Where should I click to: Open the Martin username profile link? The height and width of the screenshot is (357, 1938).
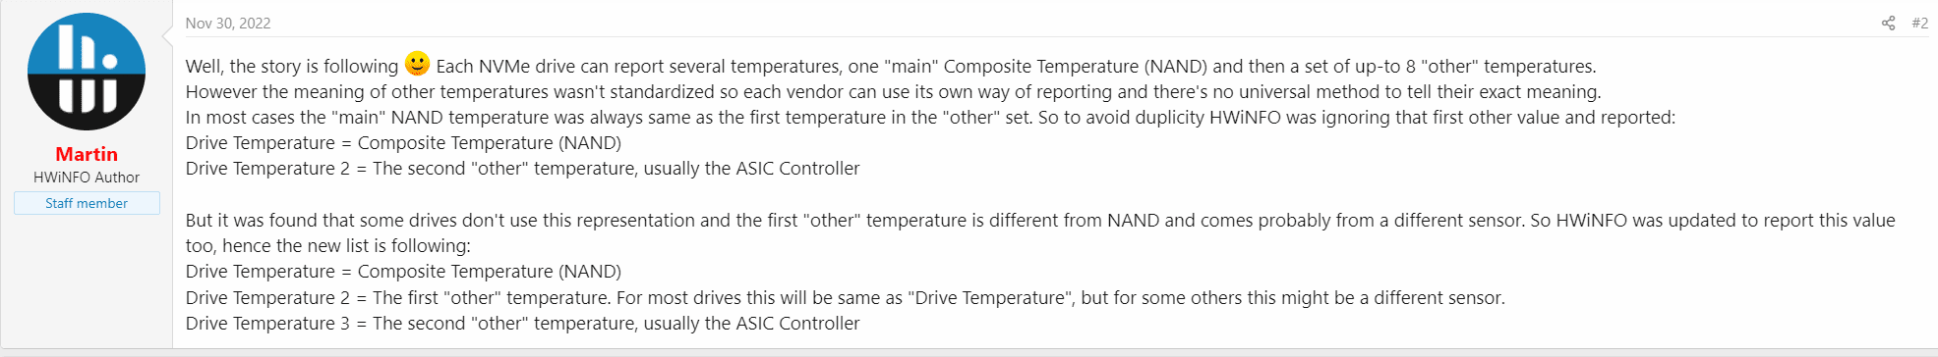tap(87, 154)
